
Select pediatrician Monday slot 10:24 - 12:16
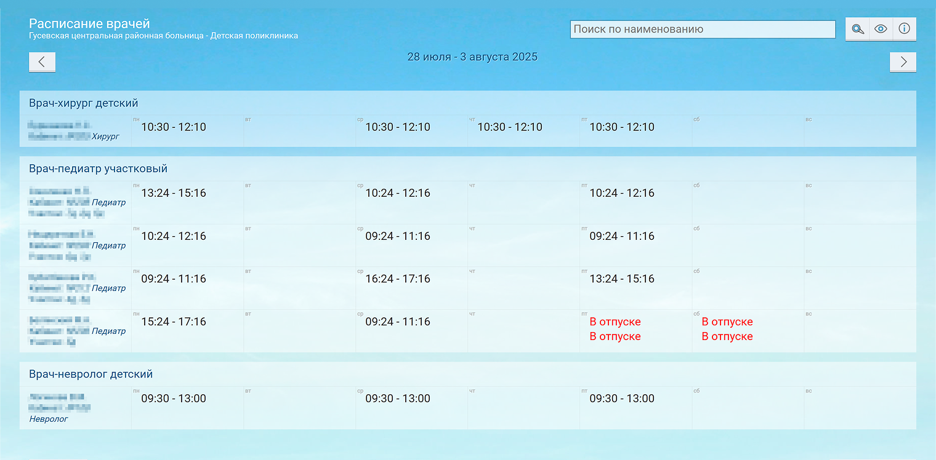tap(174, 236)
